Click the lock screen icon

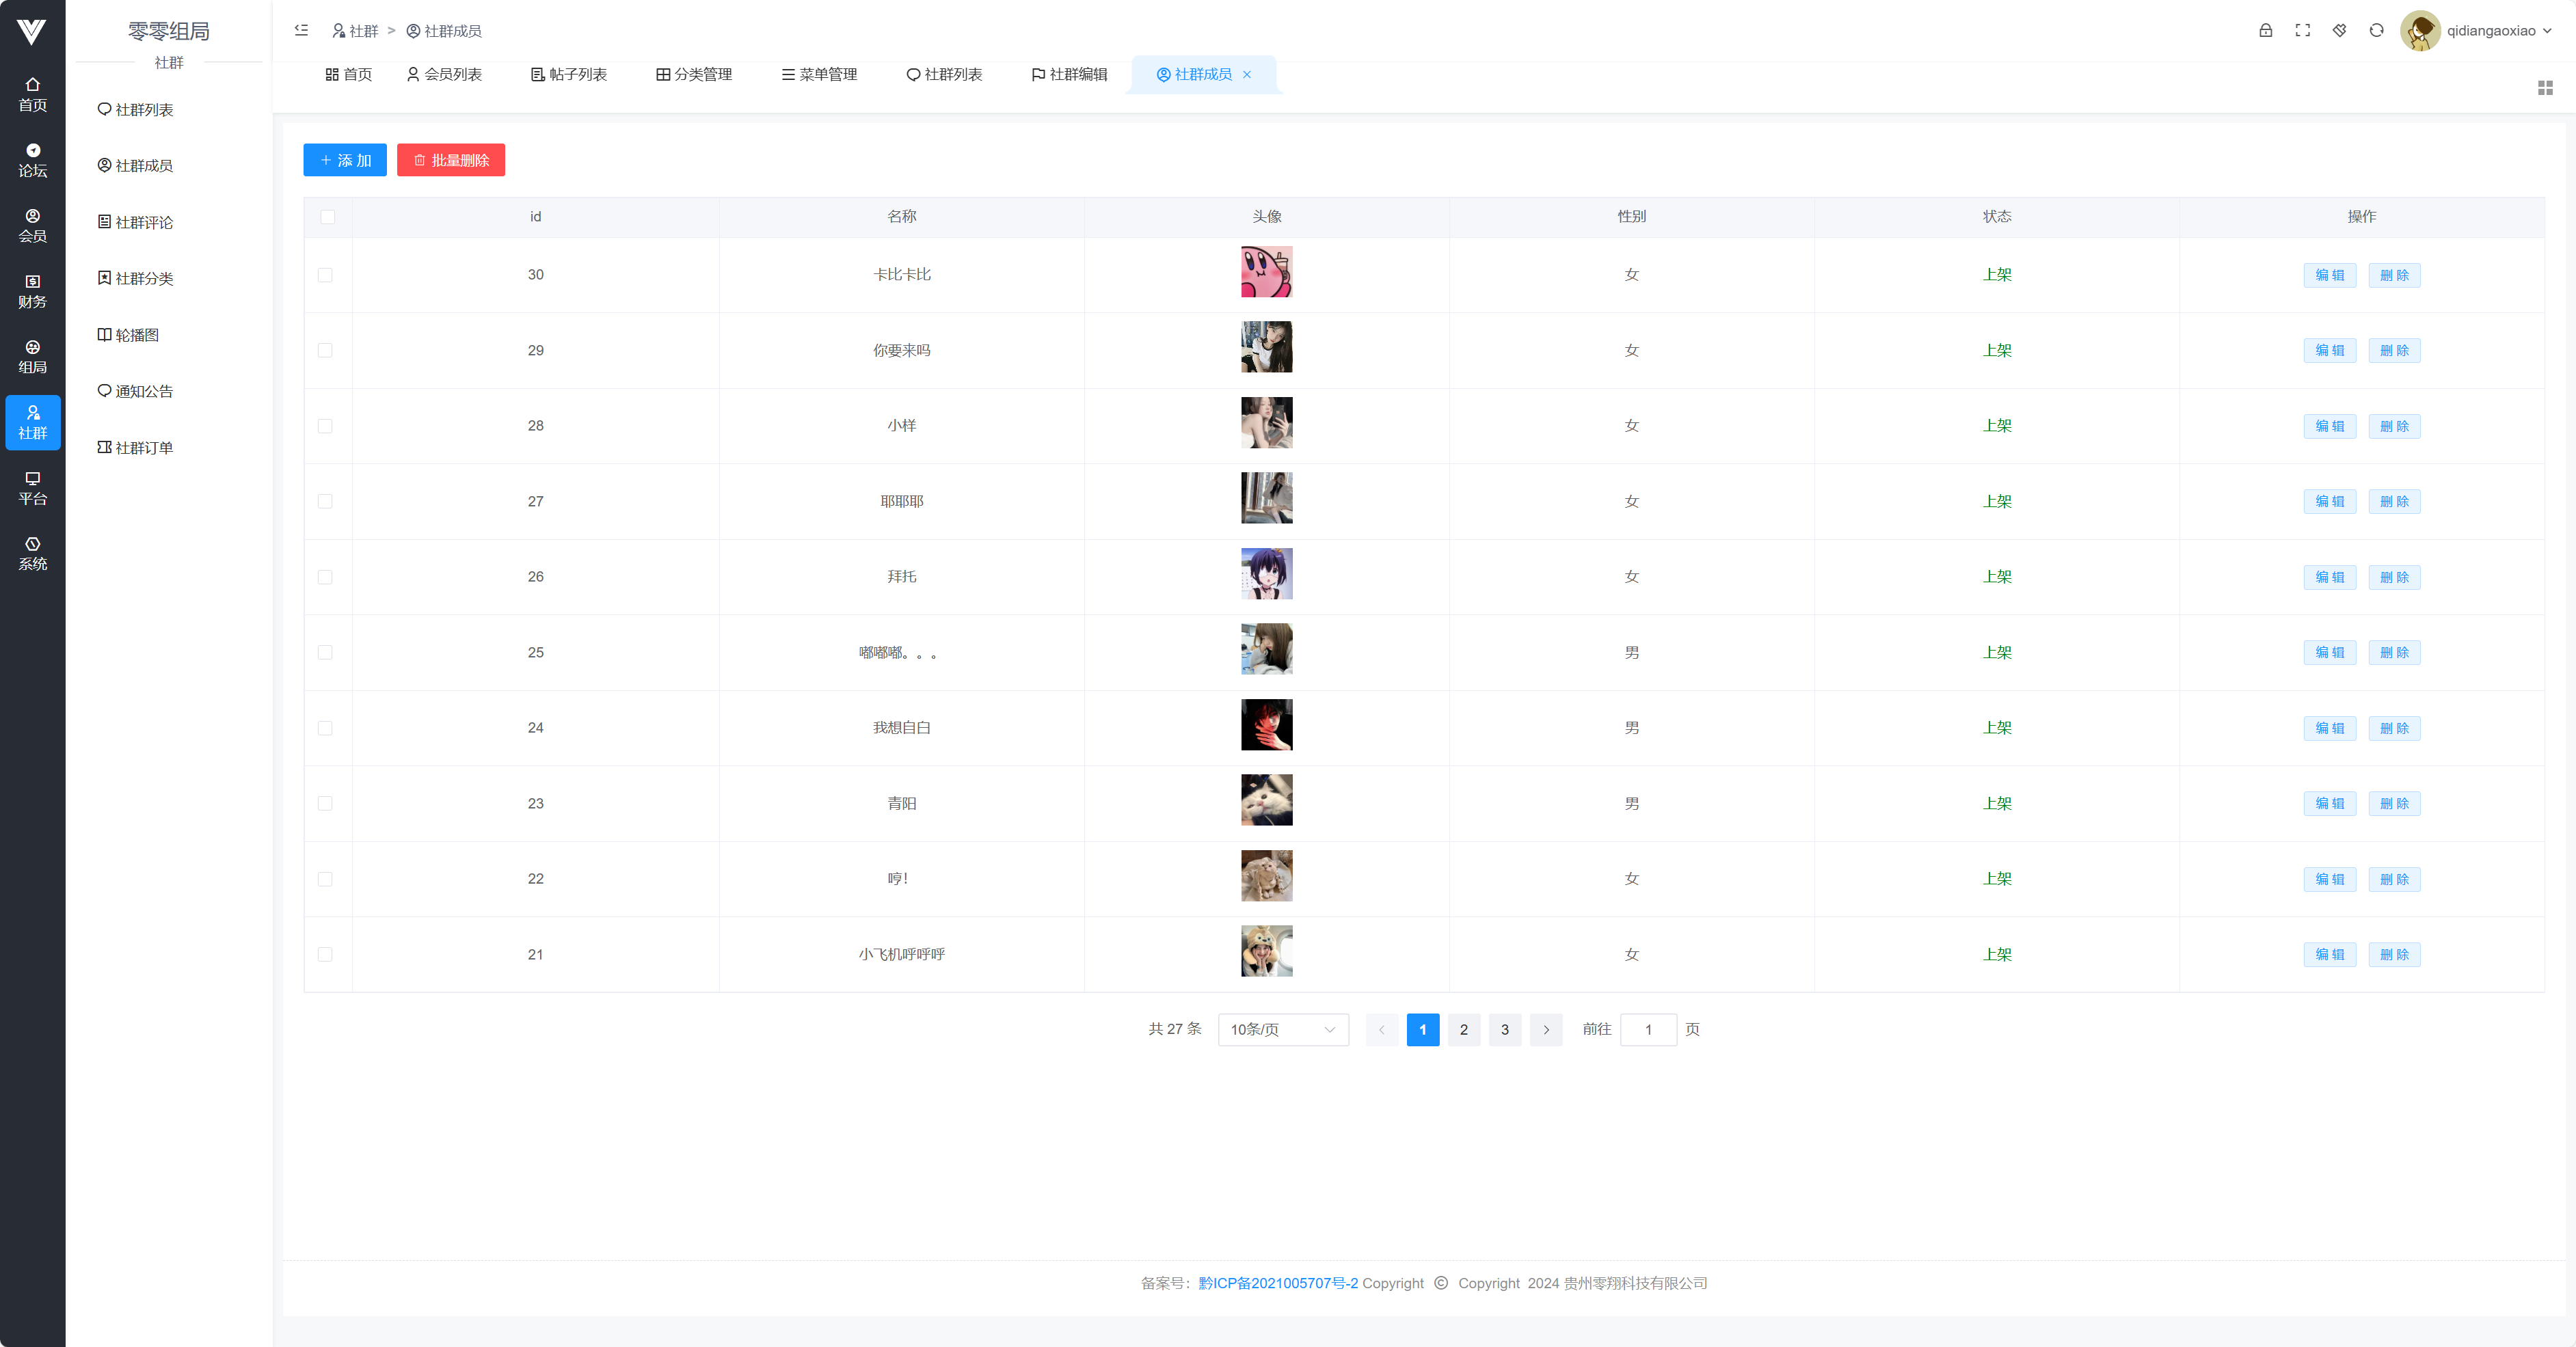(2265, 31)
